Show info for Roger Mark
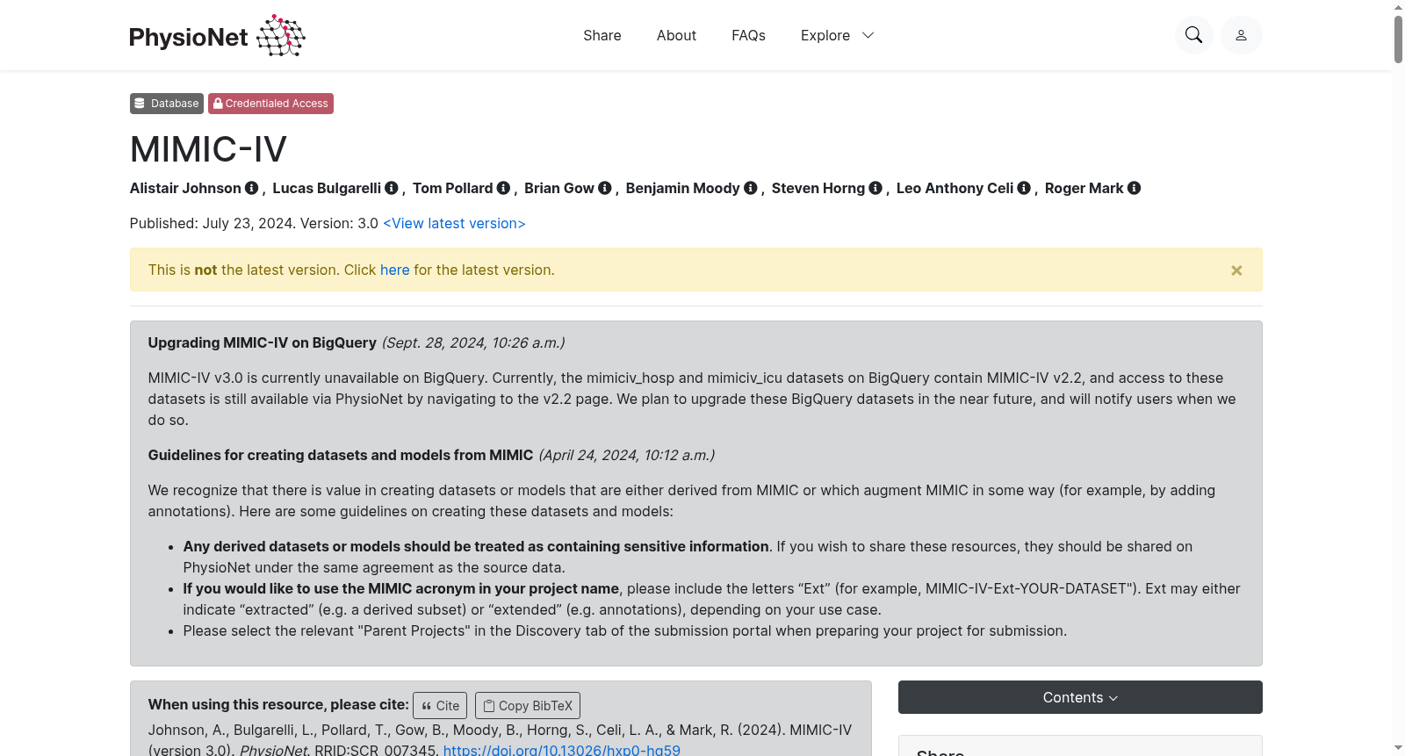 tap(1135, 188)
